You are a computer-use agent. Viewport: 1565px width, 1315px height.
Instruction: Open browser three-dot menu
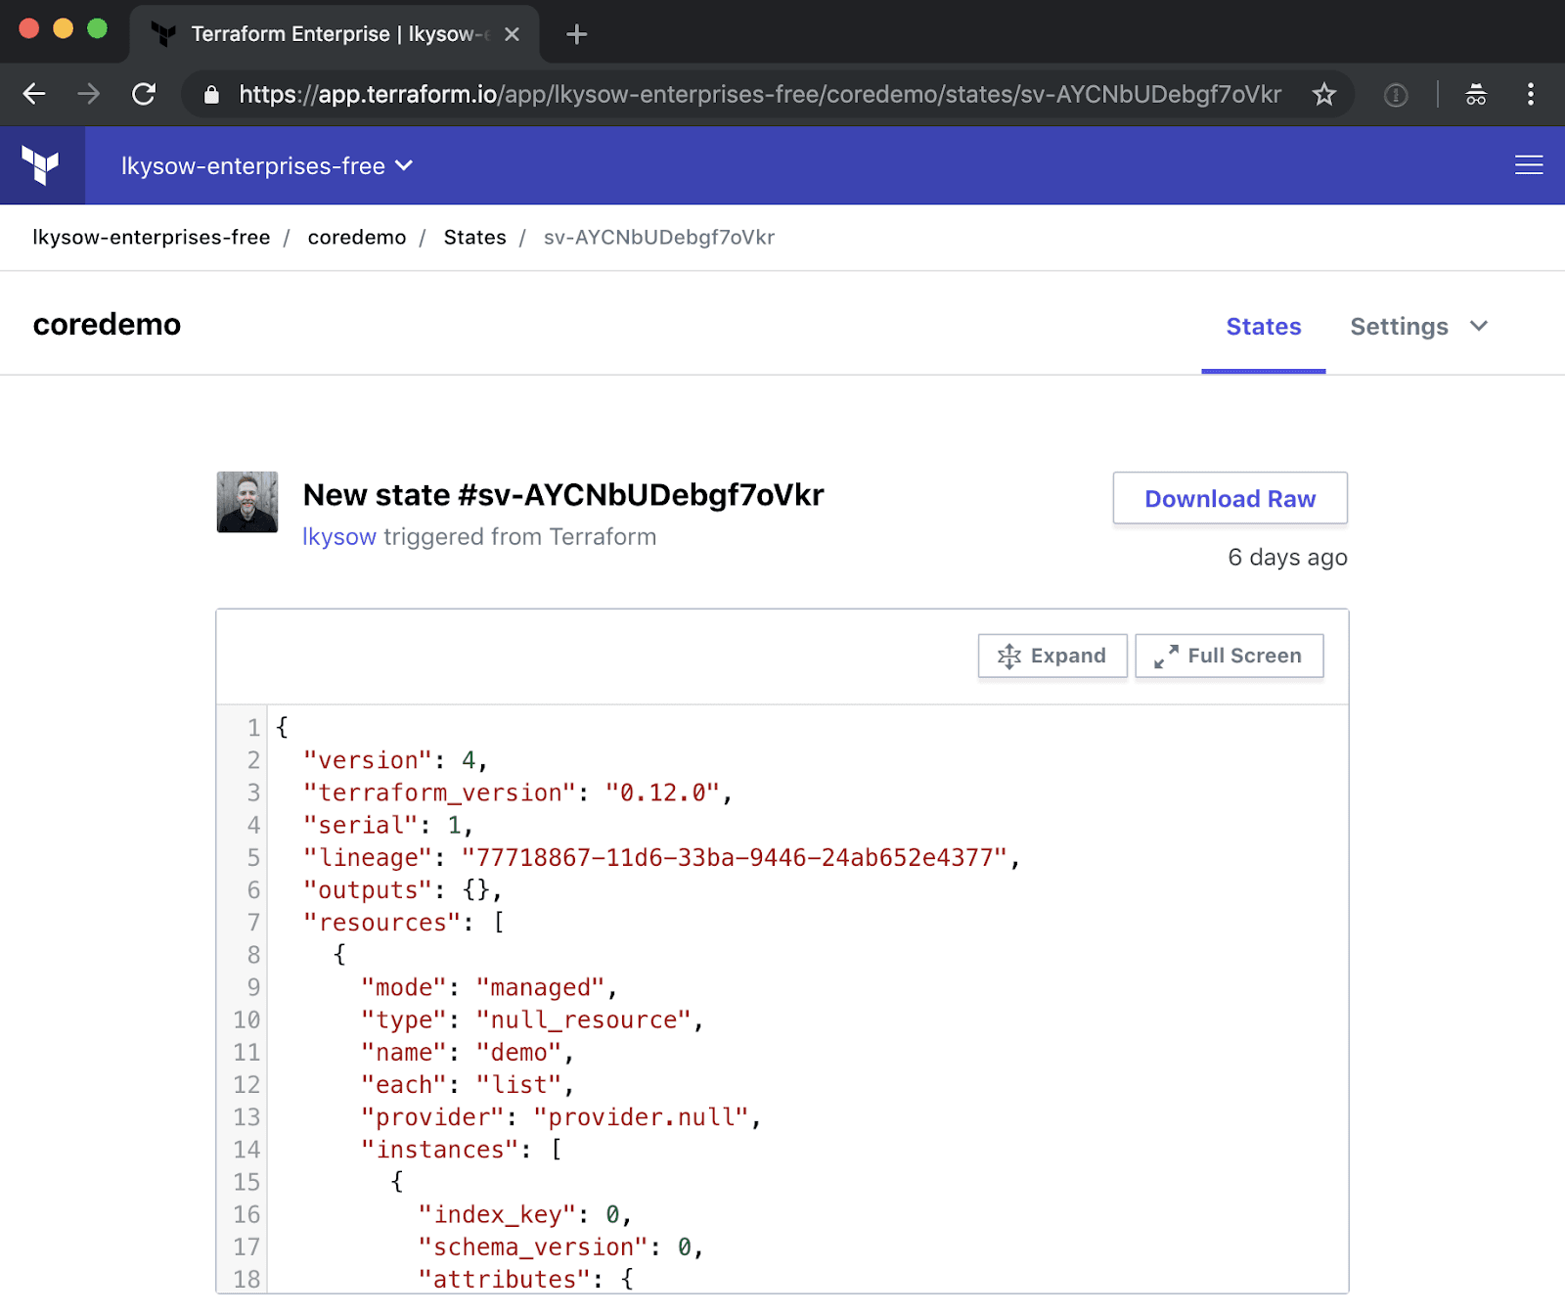[x=1530, y=94]
